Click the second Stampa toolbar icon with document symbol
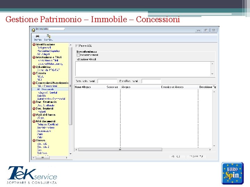250x187 pixels. [x=49, y=36]
